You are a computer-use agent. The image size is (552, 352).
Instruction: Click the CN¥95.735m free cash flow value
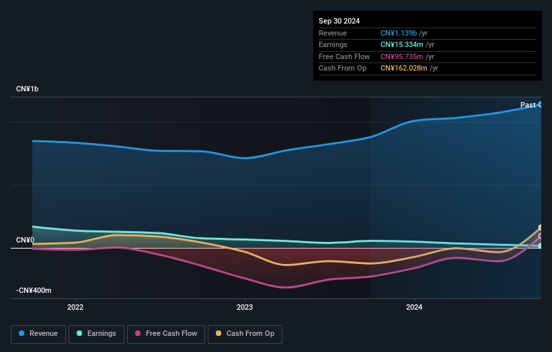point(401,56)
